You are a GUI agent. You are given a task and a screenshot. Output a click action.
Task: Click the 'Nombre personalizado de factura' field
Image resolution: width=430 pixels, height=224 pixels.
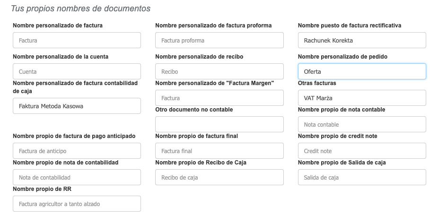(77, 40)
